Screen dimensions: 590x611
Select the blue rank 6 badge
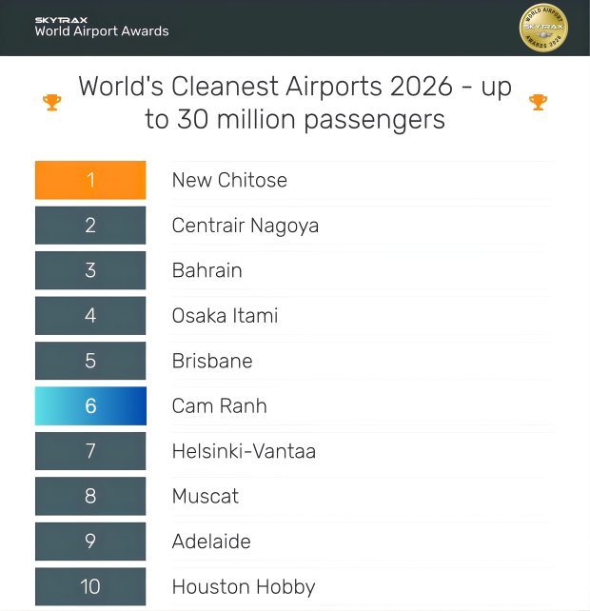(x=90, y=405)
